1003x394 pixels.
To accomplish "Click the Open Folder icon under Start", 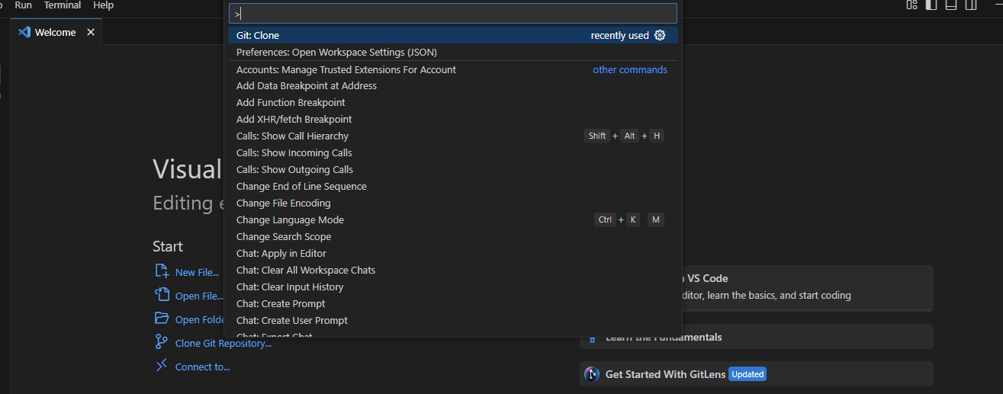I will pos(162,319).
